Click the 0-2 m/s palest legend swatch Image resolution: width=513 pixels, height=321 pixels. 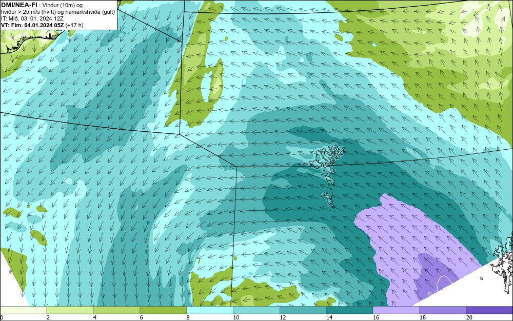click(23, 310)
